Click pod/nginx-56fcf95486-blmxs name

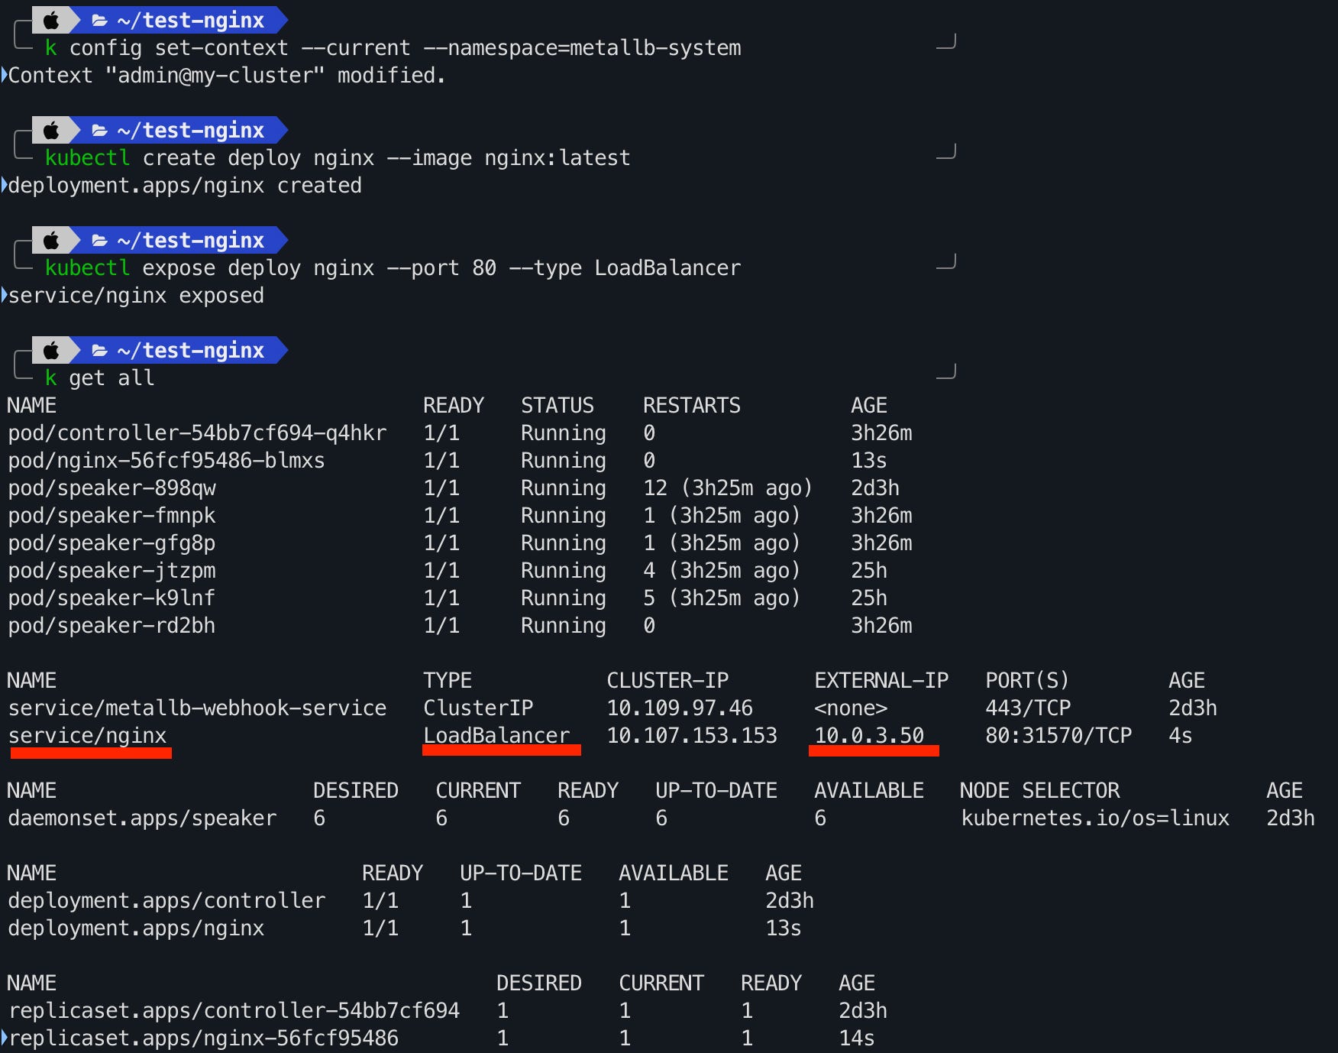pos(166,461)
